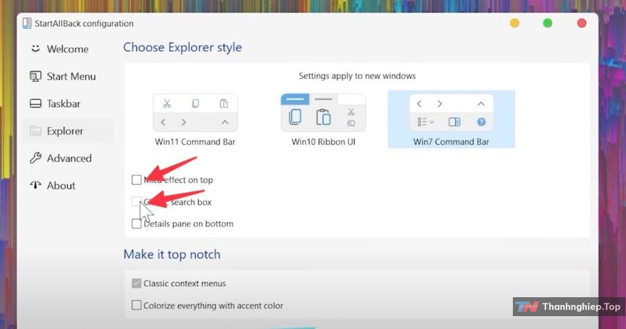This screenshot has width=626, height=329.
Task: Enable Colorize everything with accent color
Action: tap(136, 305)
